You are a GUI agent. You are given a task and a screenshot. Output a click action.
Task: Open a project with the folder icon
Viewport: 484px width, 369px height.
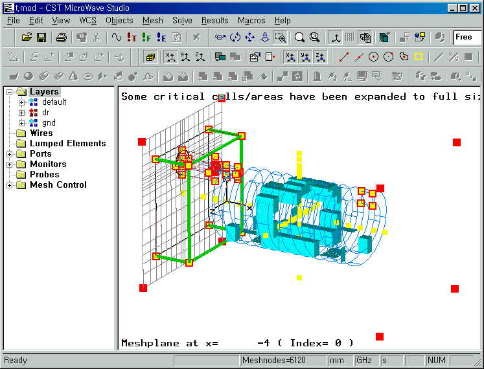coord(27,38)
